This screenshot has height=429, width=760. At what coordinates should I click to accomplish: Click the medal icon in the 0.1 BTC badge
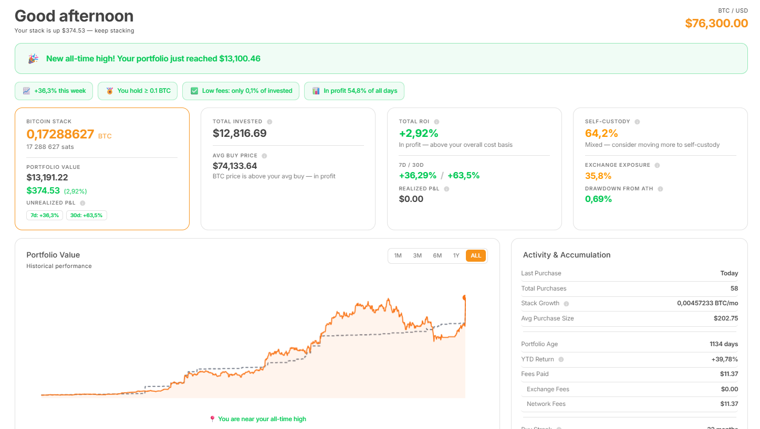(x=109, y=91)
